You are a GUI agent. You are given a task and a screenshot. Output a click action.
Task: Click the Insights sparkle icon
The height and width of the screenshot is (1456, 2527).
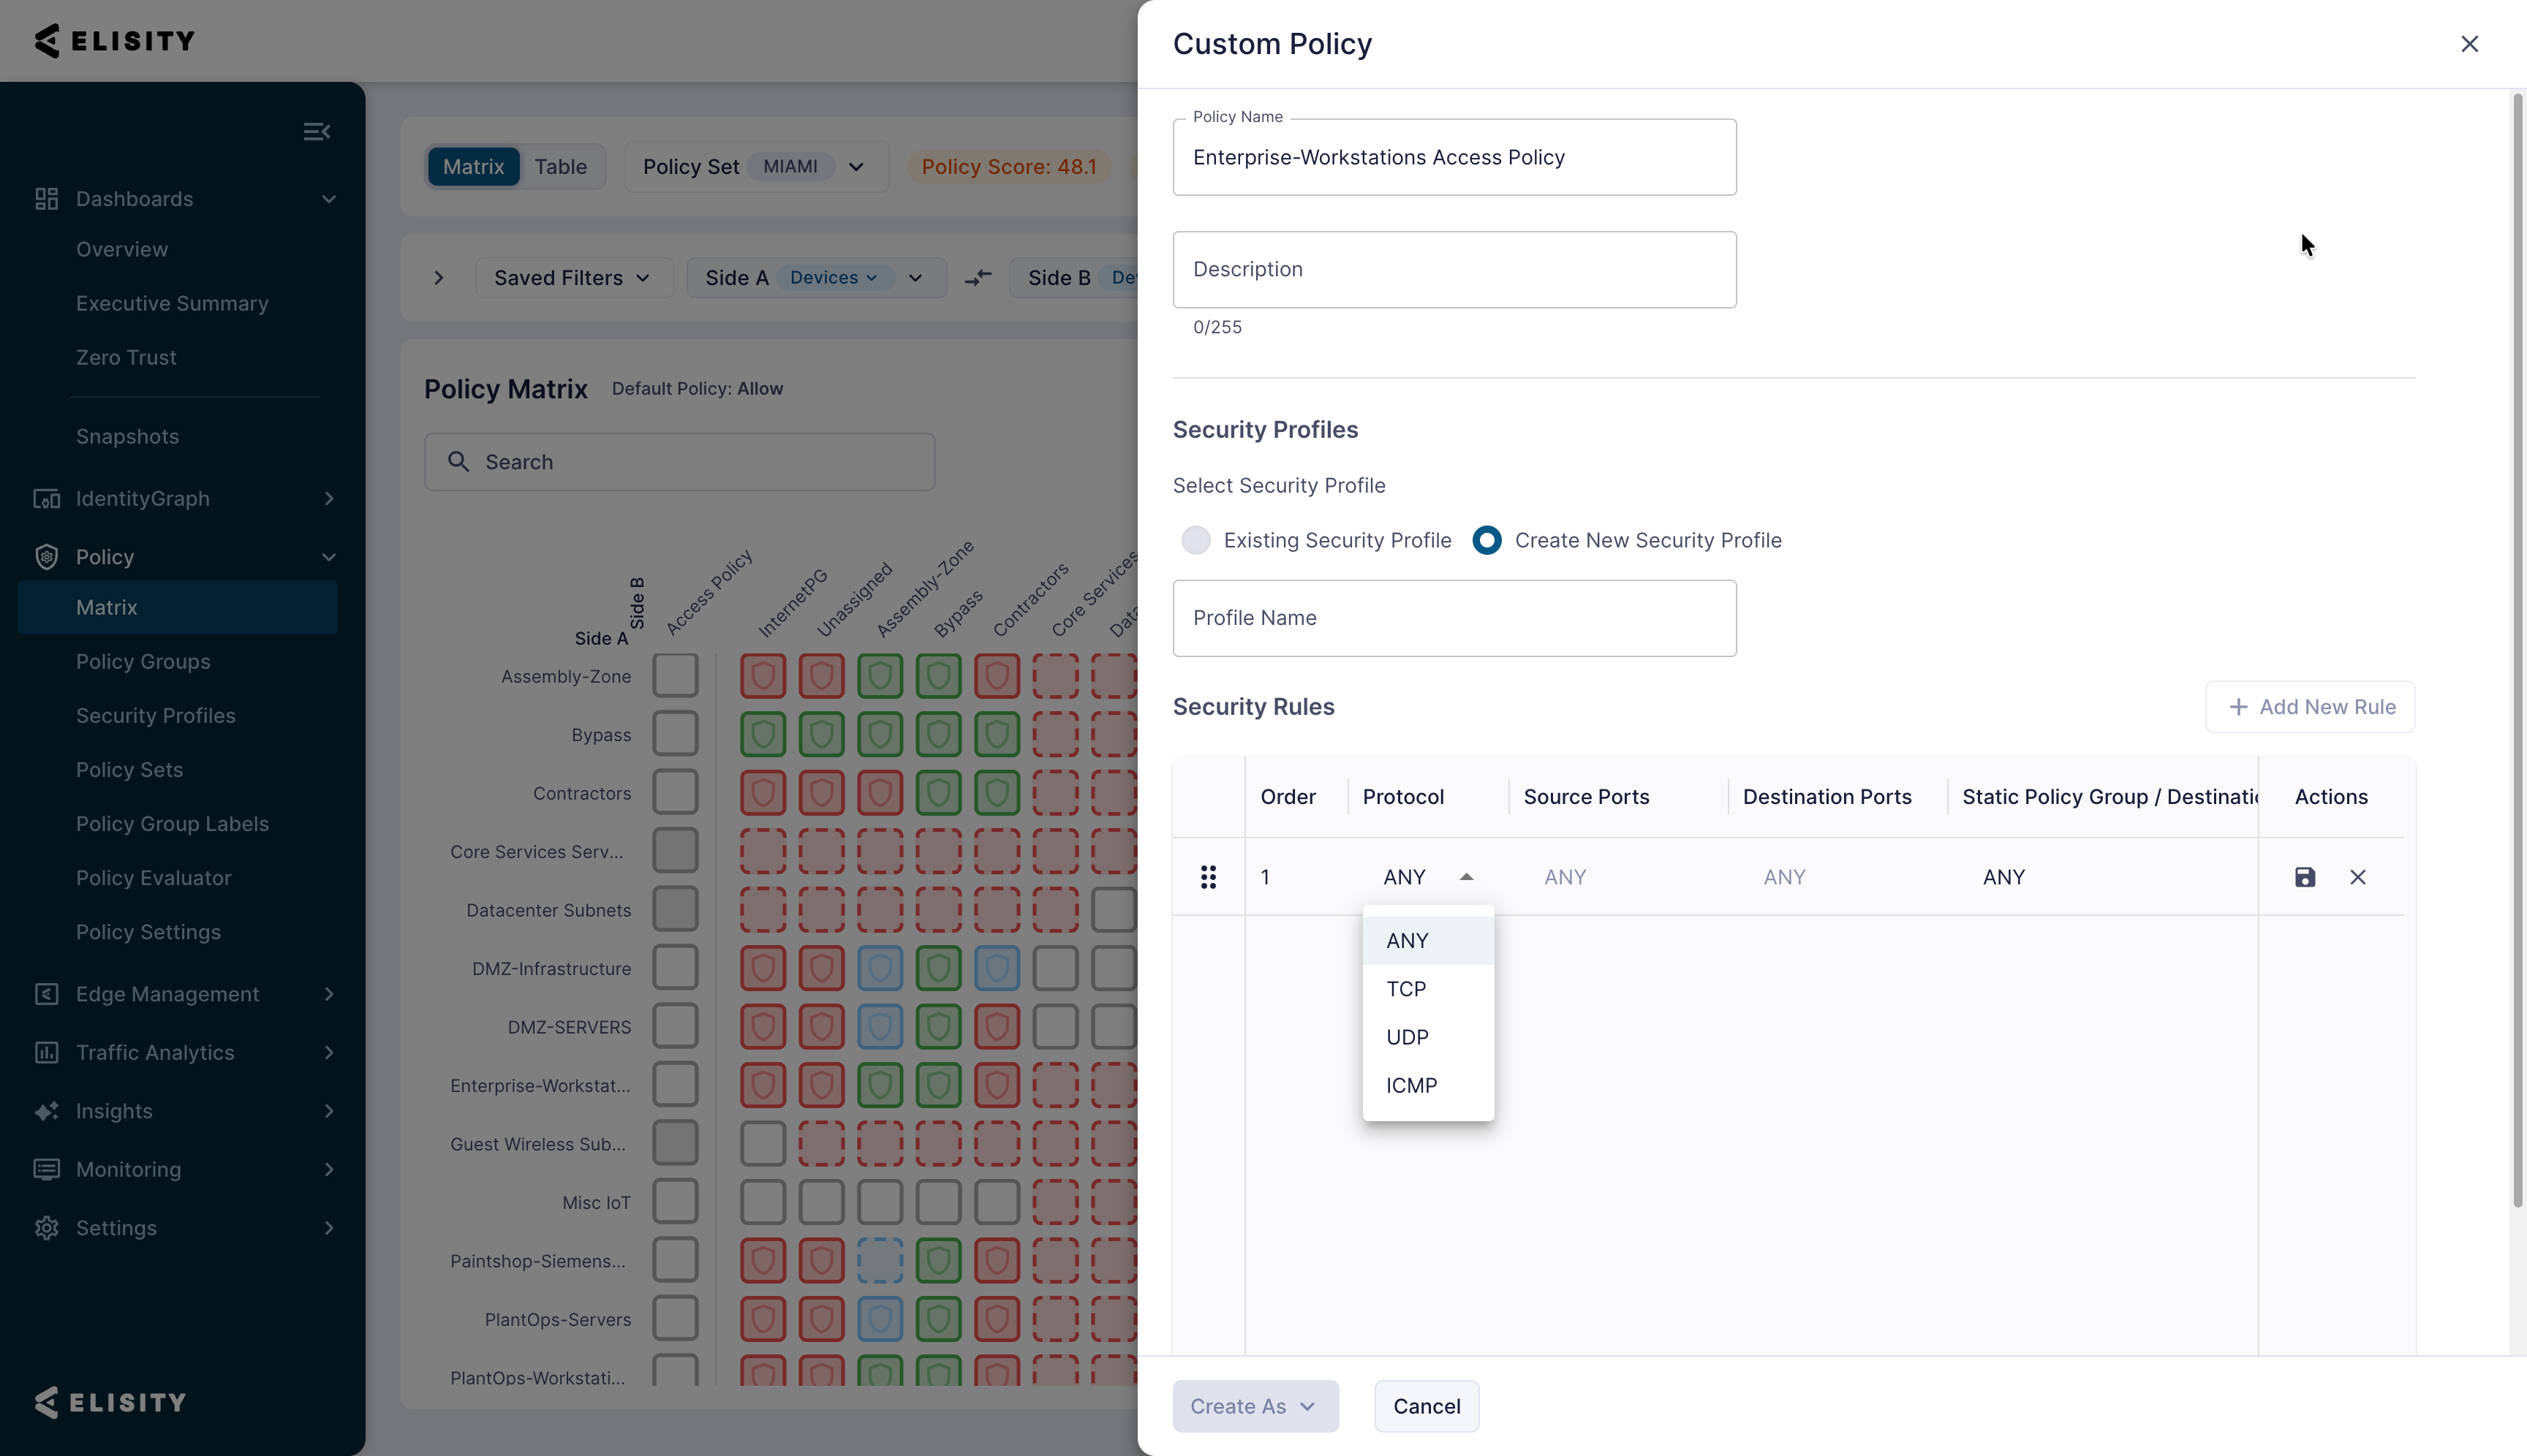pos(46,1111)
